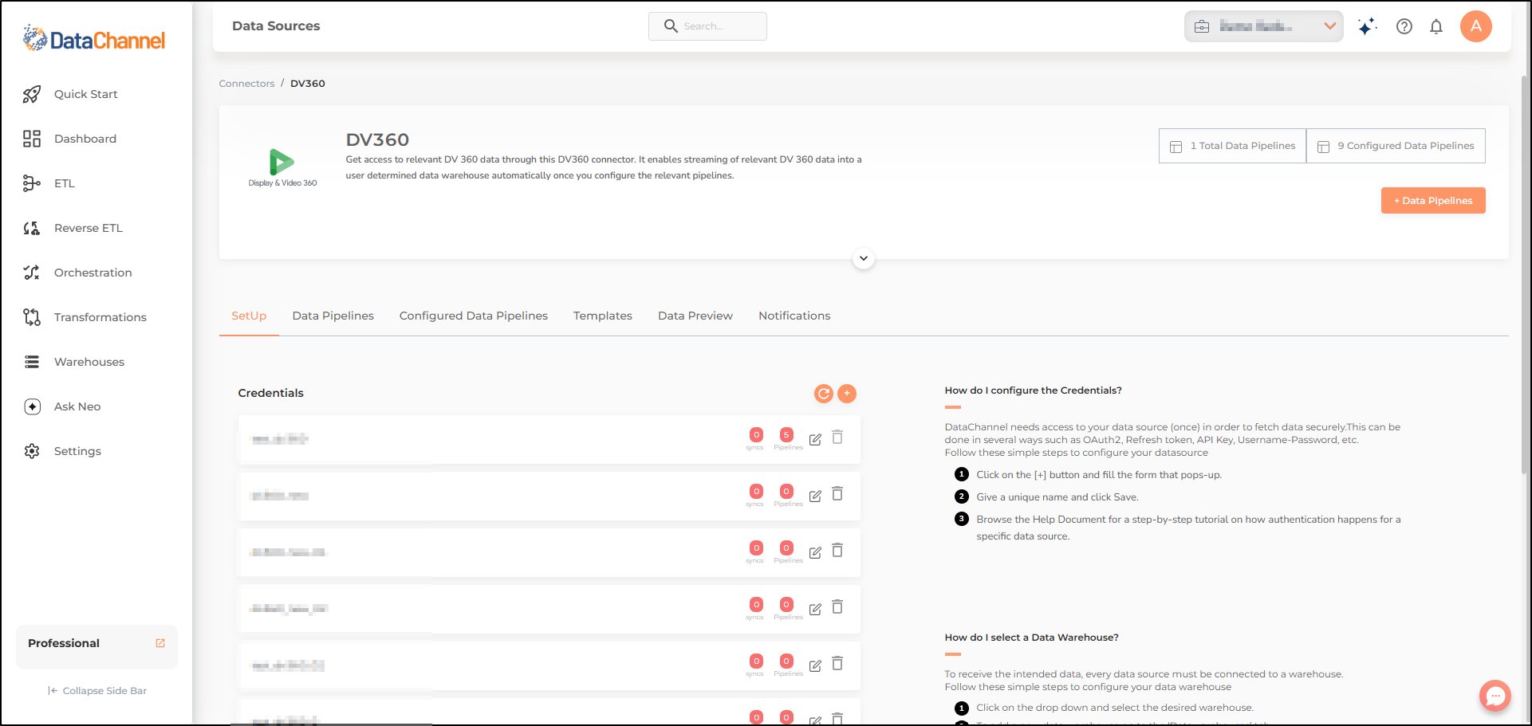Open the Professional plan external link icon
Screen dimensions: 1532x726
pyautogui.click(x=160, y=643)
